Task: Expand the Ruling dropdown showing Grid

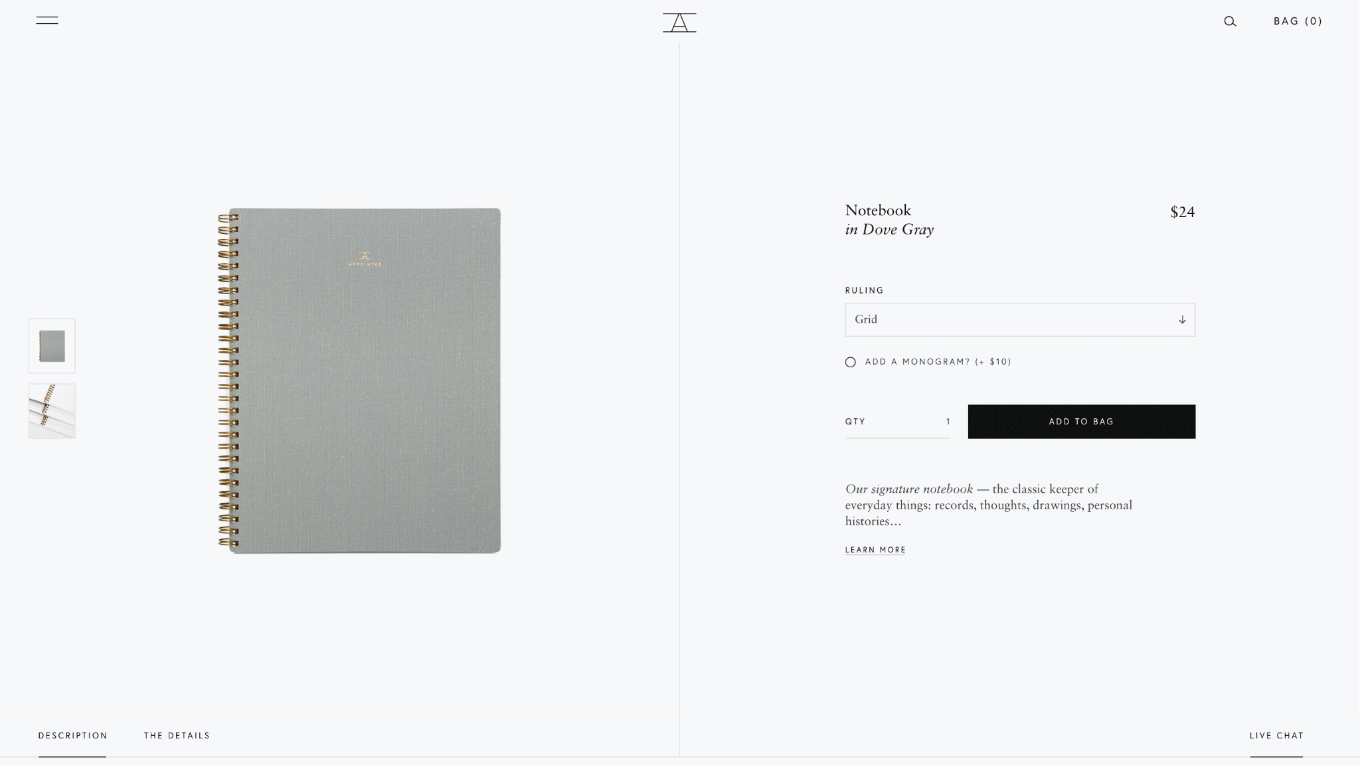Action: [x=1020, y=320]
